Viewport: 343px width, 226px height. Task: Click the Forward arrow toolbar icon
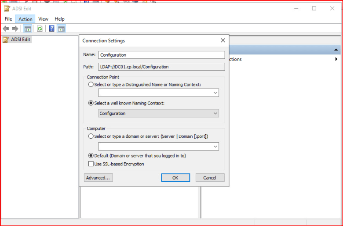click(15, 29)
